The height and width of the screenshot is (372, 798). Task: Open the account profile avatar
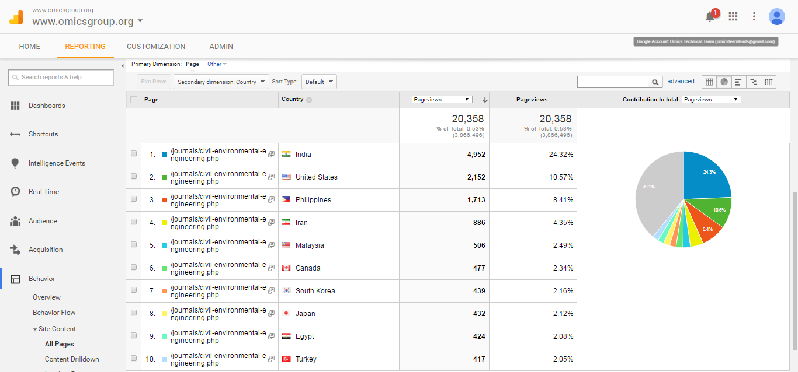coord(776,16)
